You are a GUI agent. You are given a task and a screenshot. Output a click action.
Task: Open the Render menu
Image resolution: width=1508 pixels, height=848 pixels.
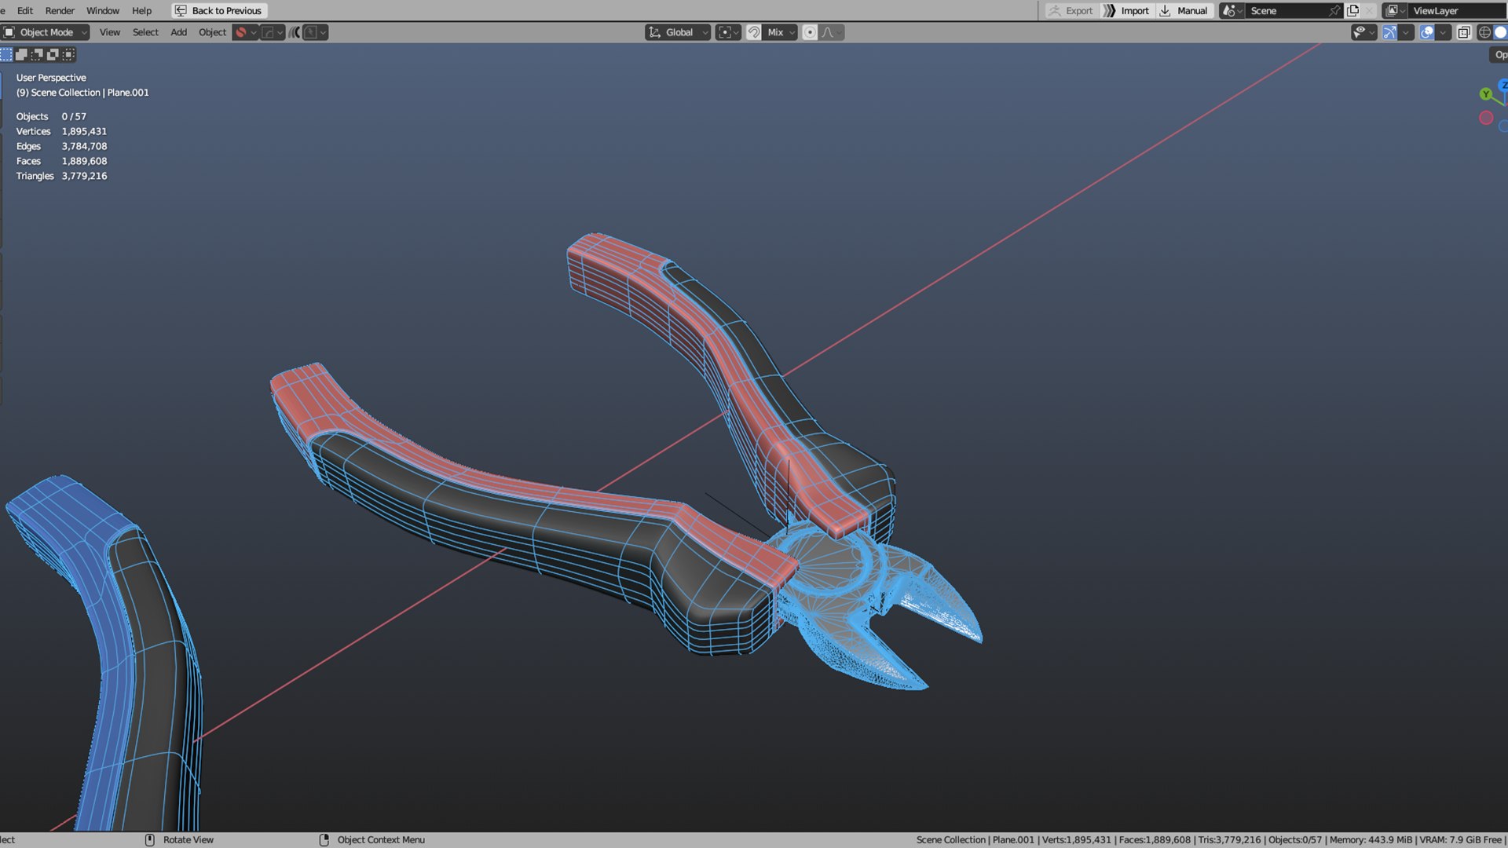click(60, 11)
